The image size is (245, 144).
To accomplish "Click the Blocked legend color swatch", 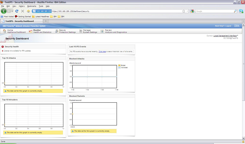I will (119, 65).
